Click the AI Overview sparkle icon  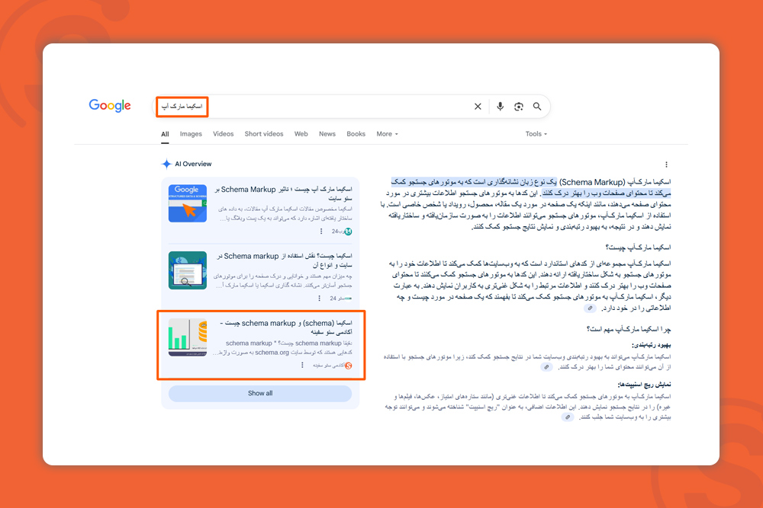pos(166,164)
